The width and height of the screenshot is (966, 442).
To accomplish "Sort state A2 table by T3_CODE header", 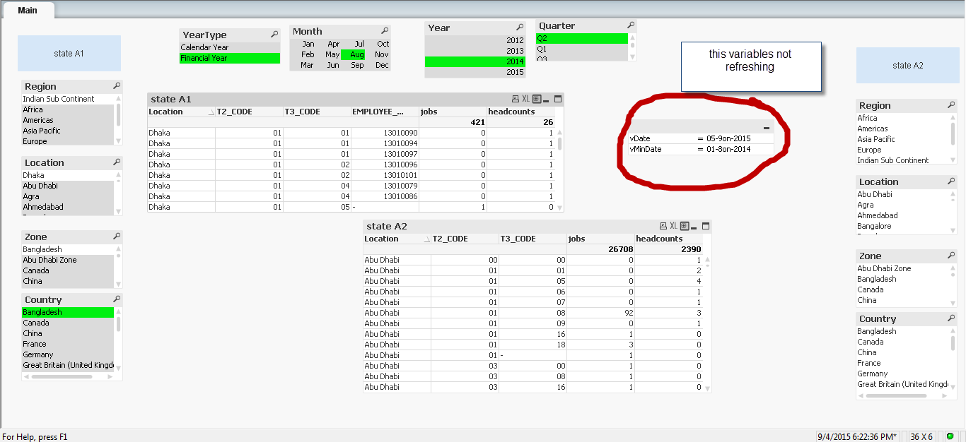I will pyautogui.click(x=533, y=239).
